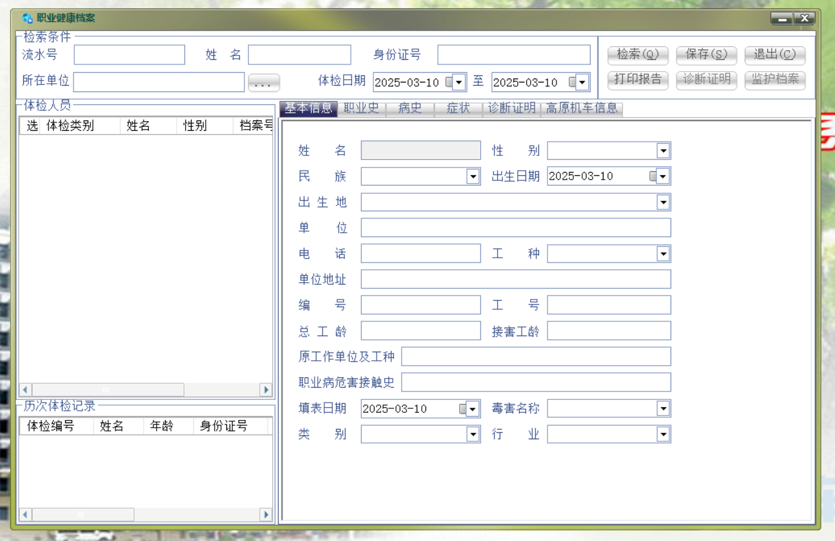This screenshot has width=835, height=541.
Task: Expand the 出生地 combo box
Action: click(663, 202)
